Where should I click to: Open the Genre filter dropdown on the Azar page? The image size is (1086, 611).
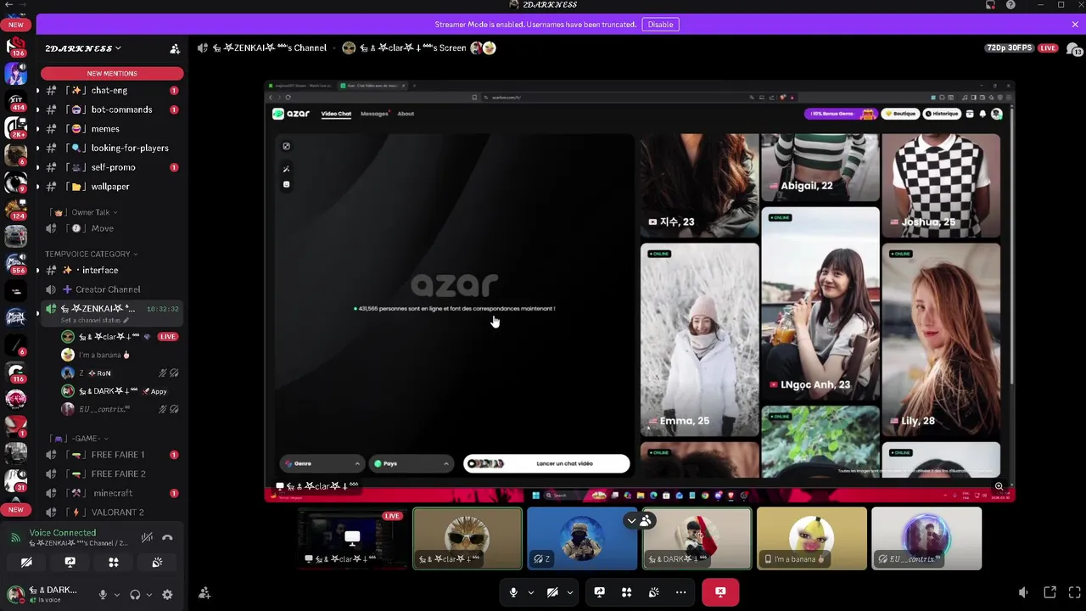pos(322,463)
